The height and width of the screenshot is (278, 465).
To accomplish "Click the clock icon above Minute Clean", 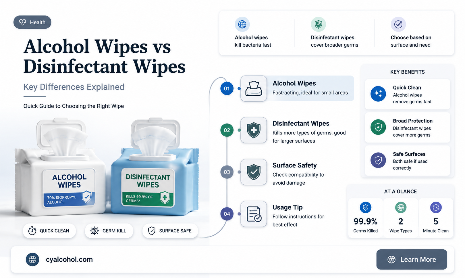I will (x=436, y=207).
